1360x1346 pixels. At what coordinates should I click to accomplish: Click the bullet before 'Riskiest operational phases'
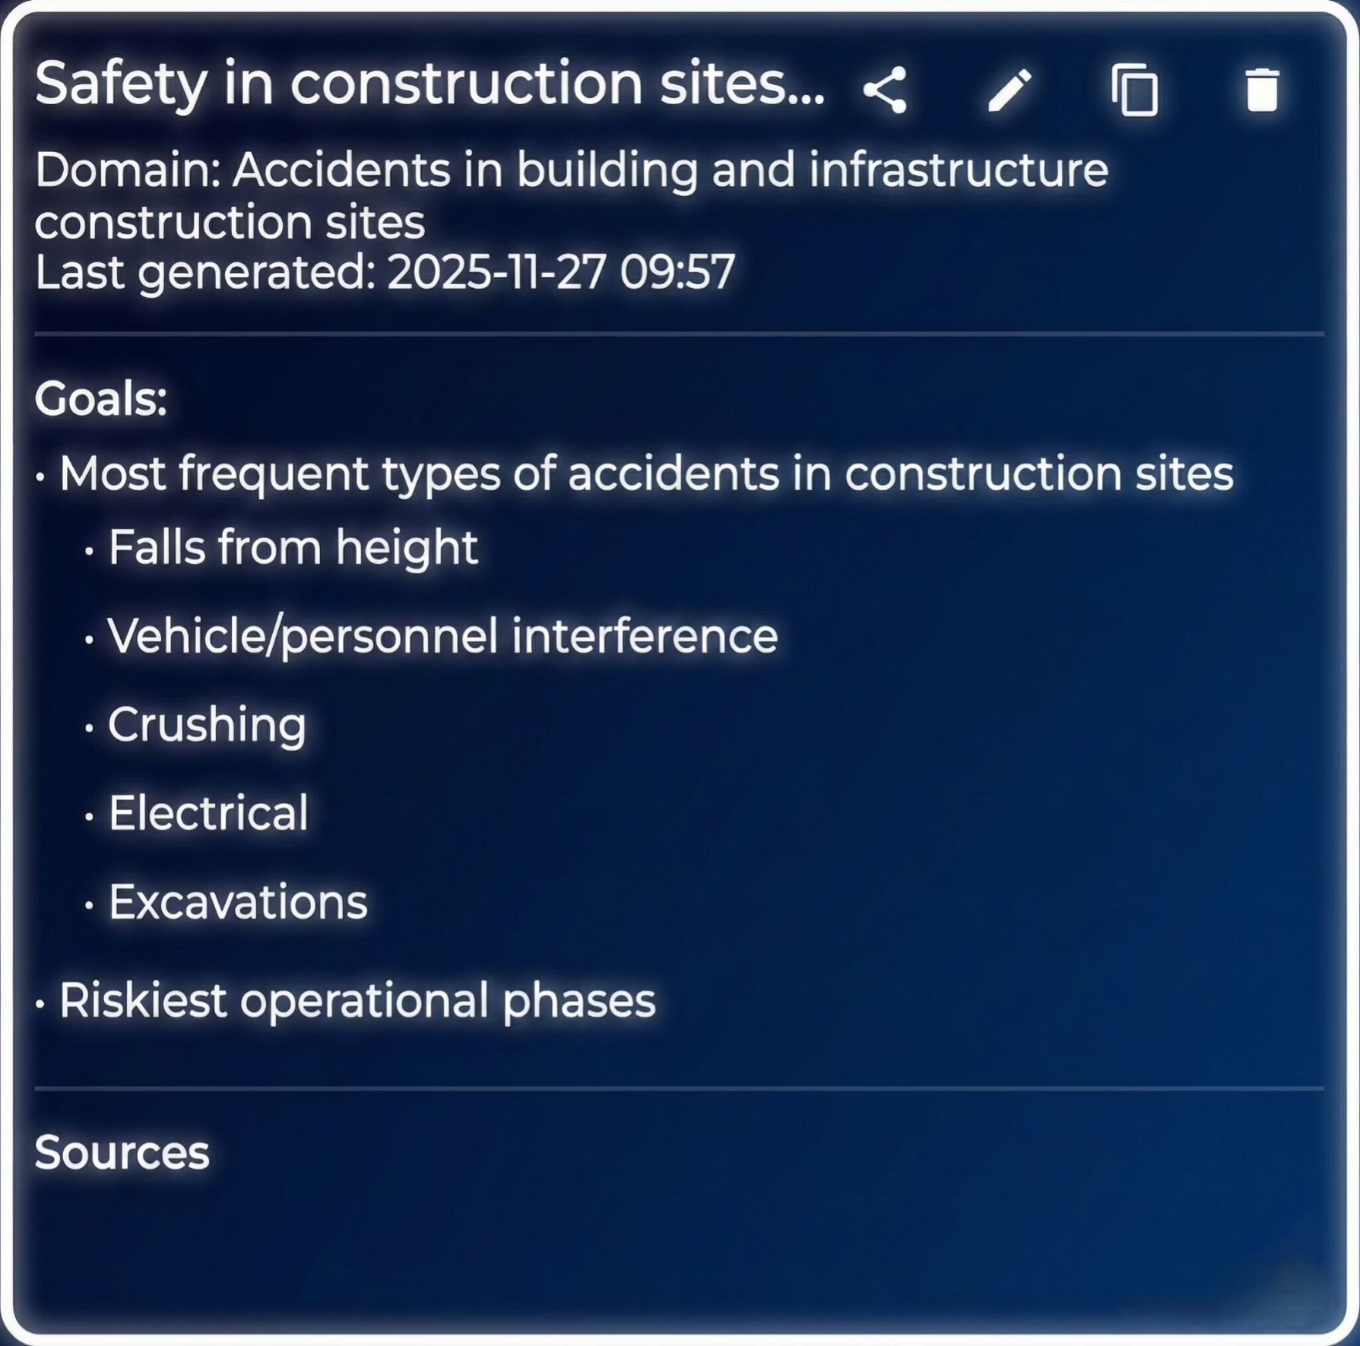(x=40, y=1004)
